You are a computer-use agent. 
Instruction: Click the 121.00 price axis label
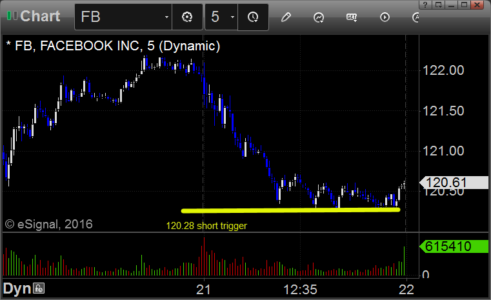point(443,151)
